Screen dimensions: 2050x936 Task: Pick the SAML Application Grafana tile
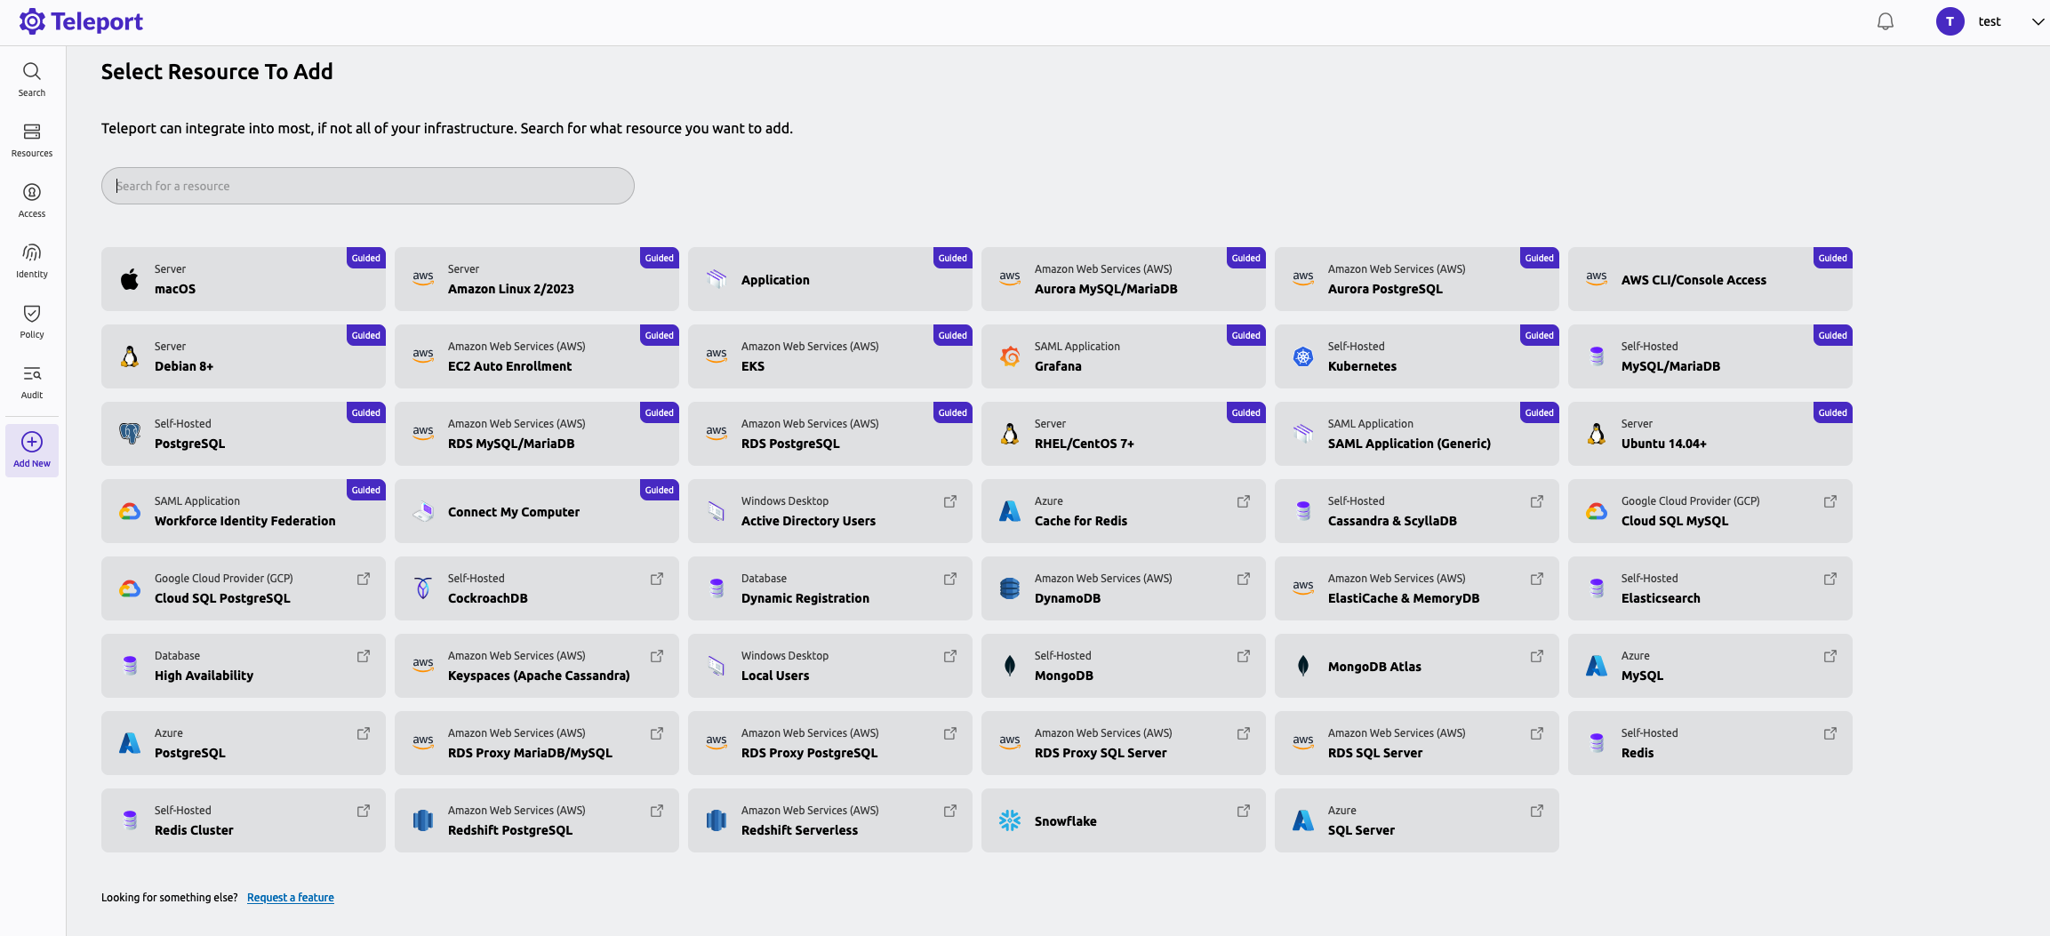[x=1123, y=356]
